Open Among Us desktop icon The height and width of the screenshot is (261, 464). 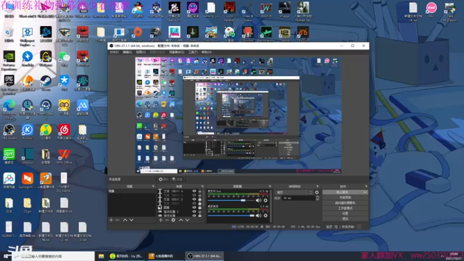pyautogui.click(x=211, y=10)
